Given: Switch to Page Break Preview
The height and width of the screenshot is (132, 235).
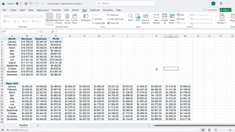Looking at the screenshot, I should pyautogui.click(x=58, y=19).
